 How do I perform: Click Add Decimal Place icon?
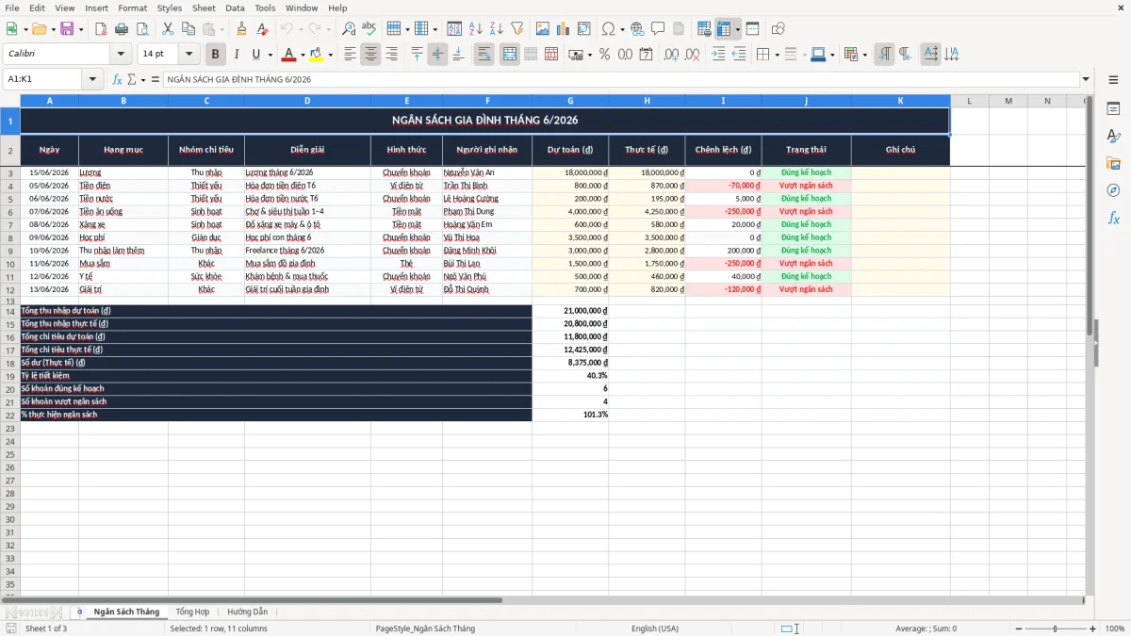(x=671, y=55)
